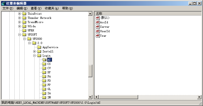203x106 pixels.
Task: Collapse the Login key
Action: (34, 55)
